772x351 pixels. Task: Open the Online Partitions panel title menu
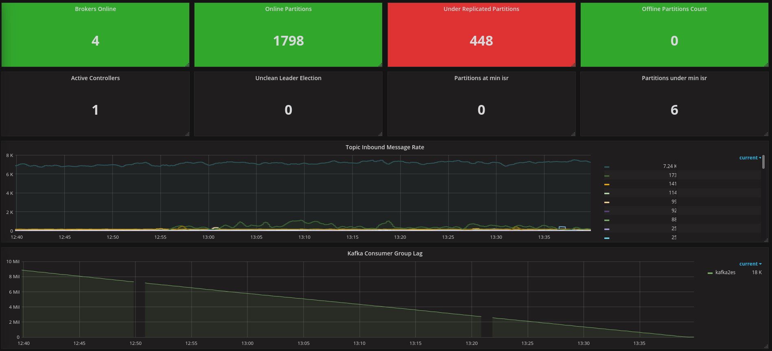click(x=288, y=9)
